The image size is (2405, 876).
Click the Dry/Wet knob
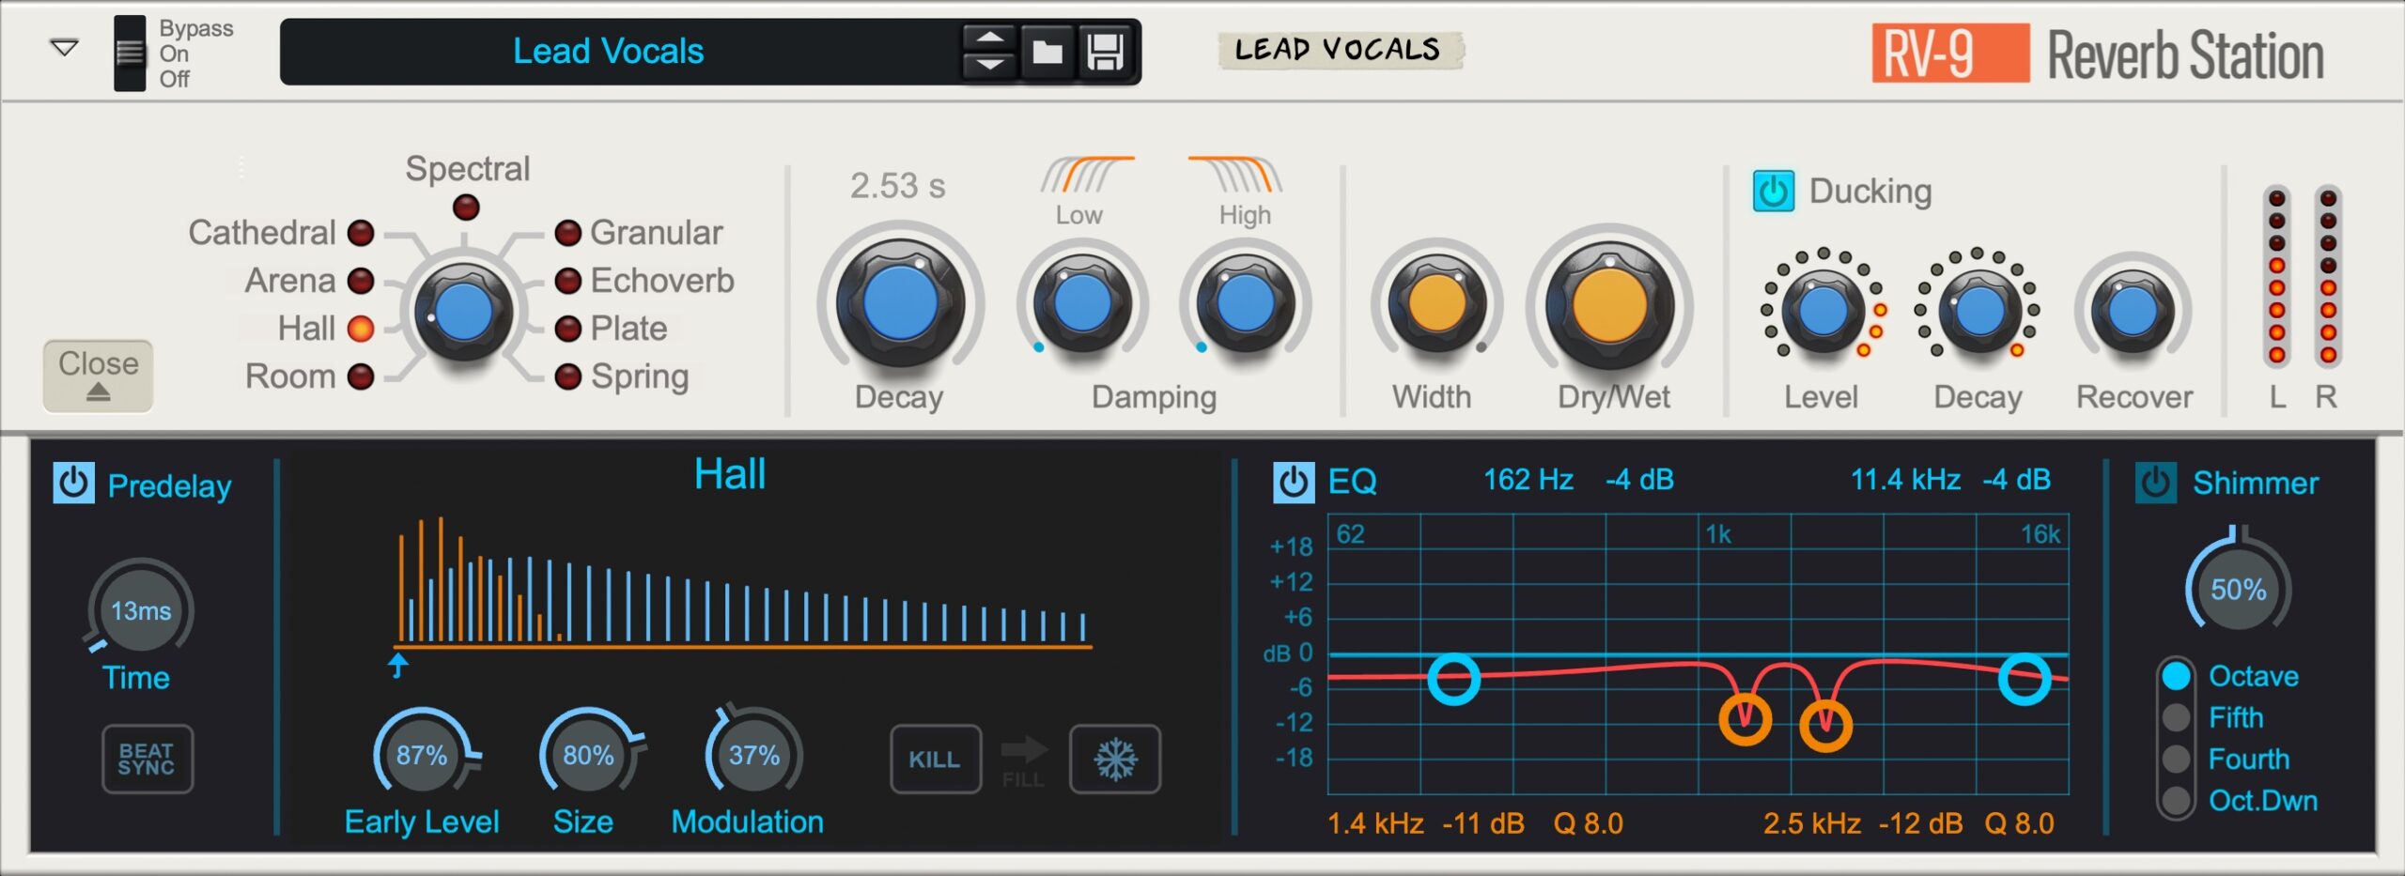click(x=1609, y=305)
